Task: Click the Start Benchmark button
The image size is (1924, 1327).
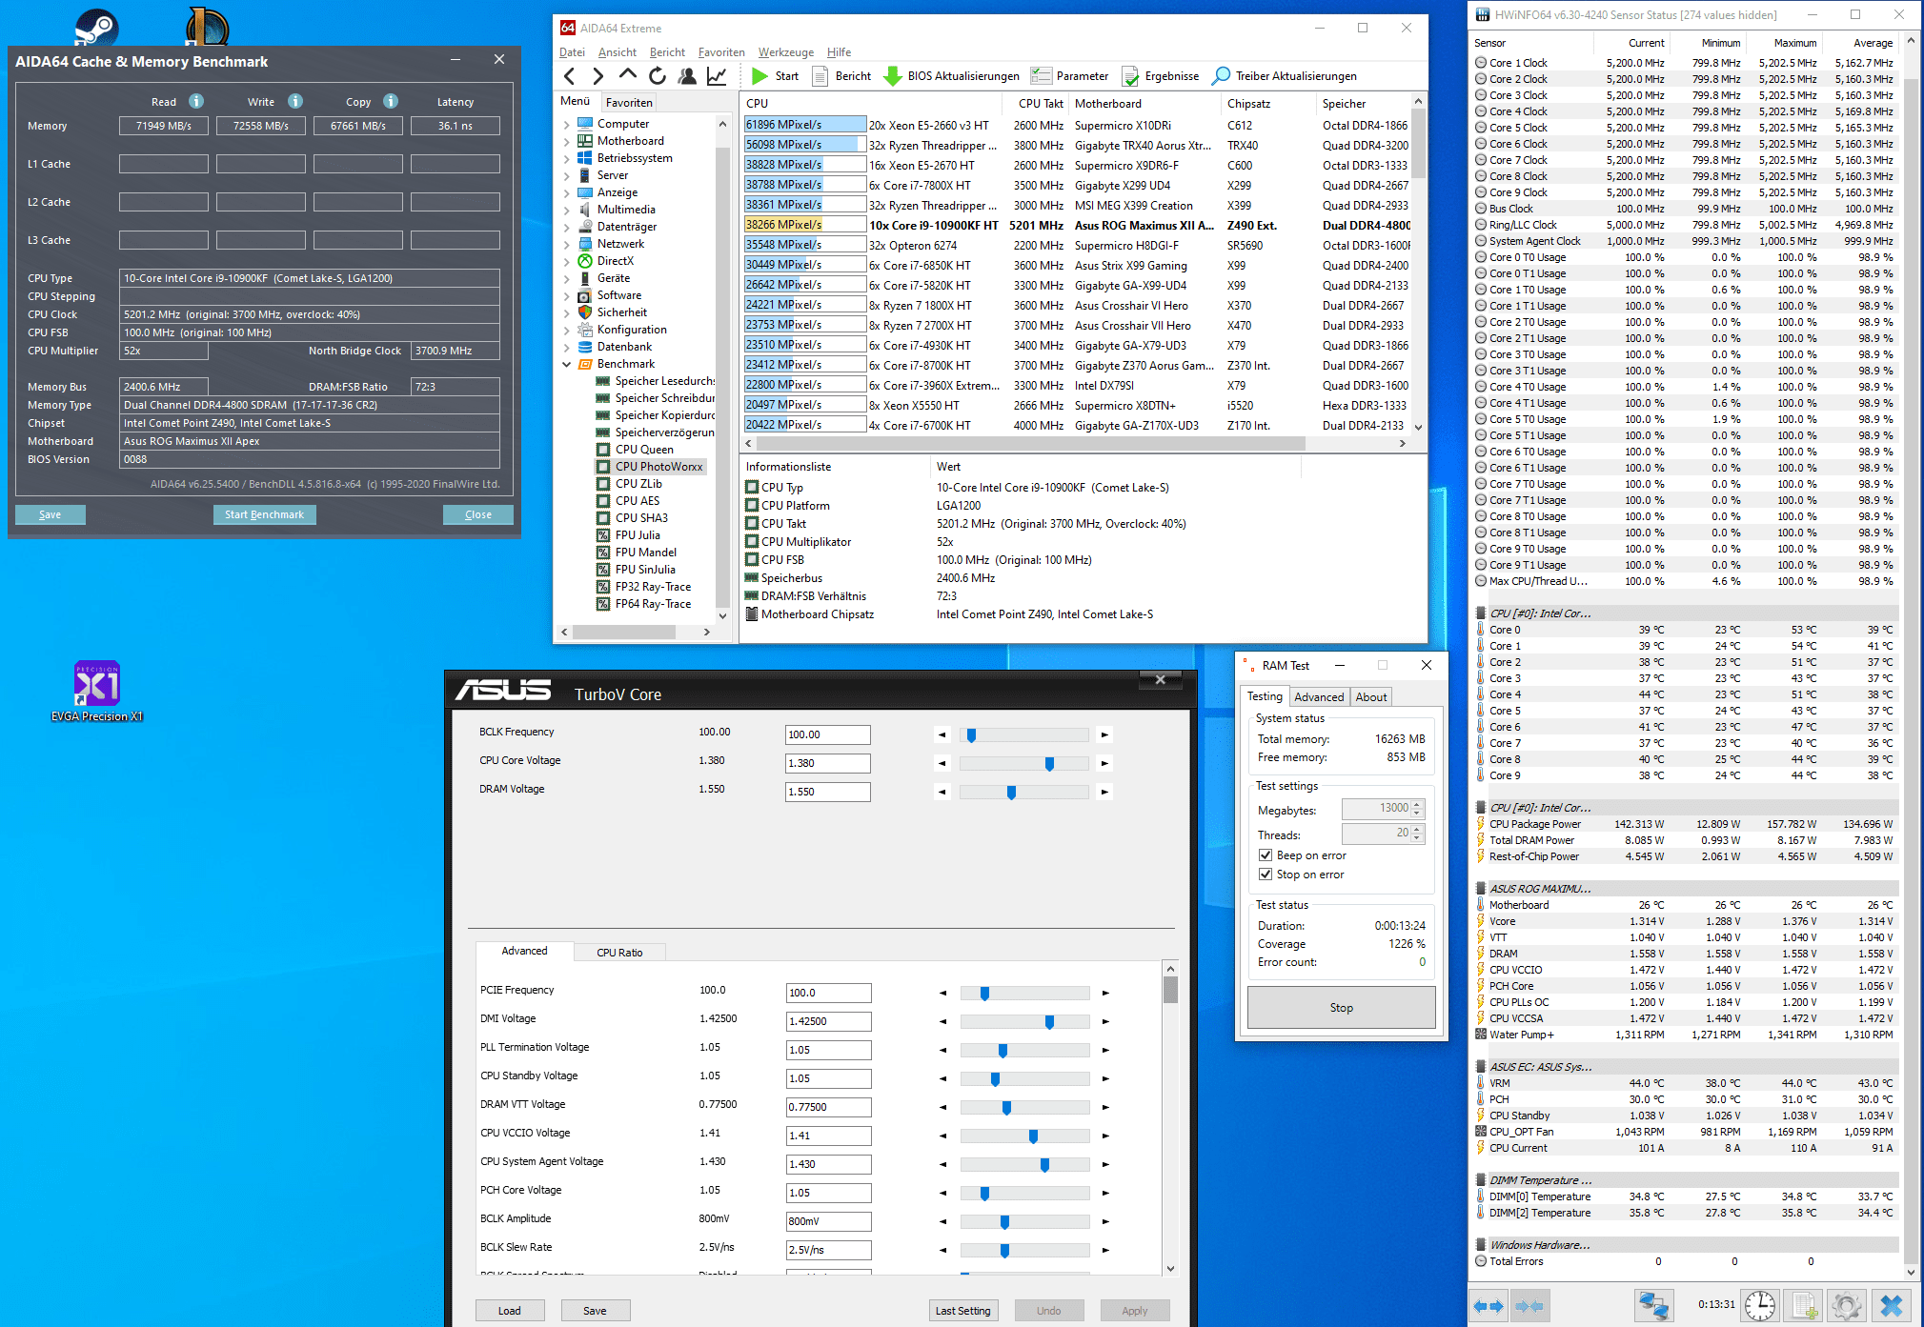Action: click(x=264, y=514)
